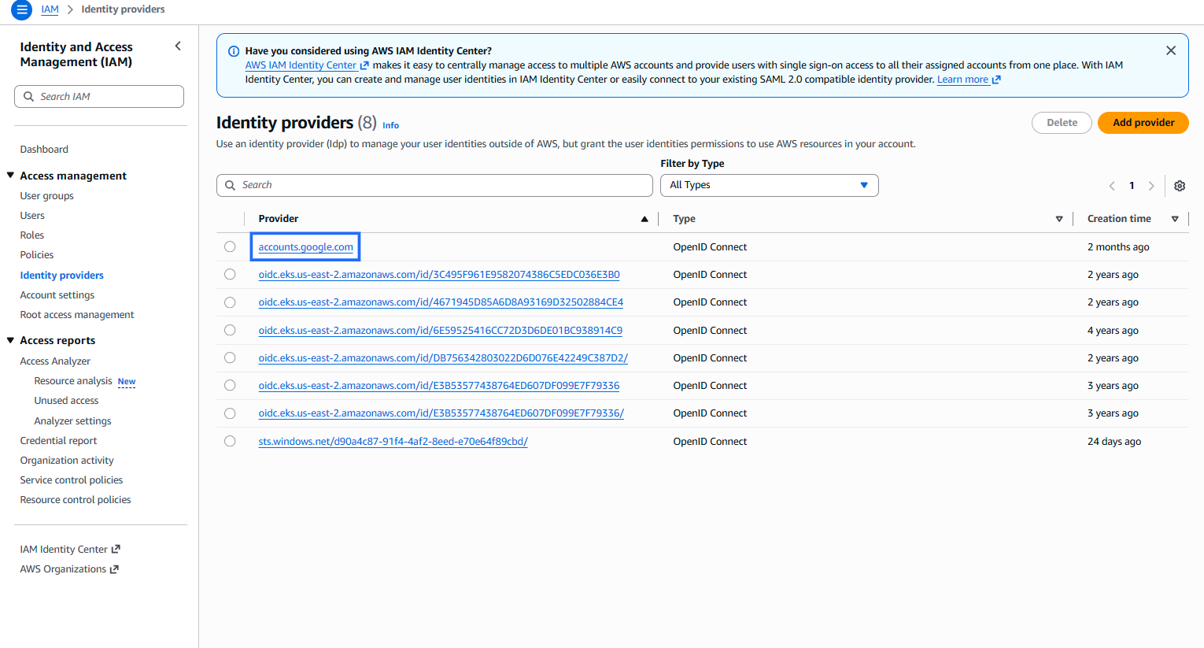This screenshot has width=1204, height=648.
Task: Select the accounts.google.com provider radio button
Action: click(230, 246)
